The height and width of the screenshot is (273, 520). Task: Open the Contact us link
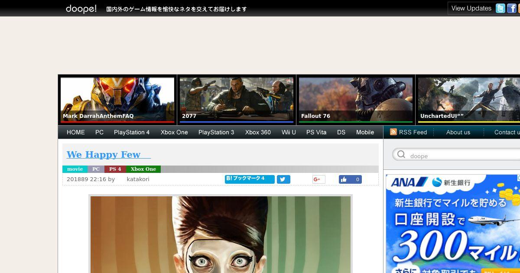[507, 132]
